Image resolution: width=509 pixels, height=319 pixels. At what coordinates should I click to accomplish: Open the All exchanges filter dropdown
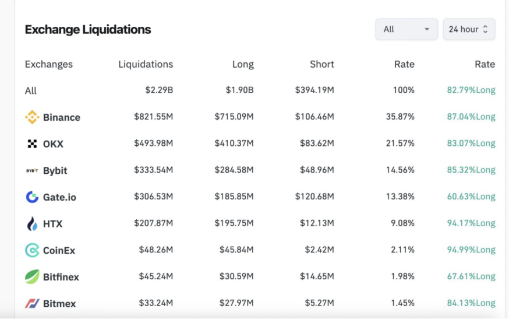coord(406,29)
